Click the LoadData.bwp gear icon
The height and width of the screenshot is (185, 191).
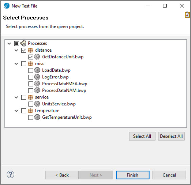point(37,70)
